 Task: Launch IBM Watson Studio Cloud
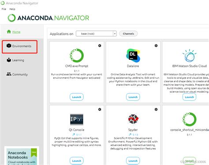click(x=189, y=97)
